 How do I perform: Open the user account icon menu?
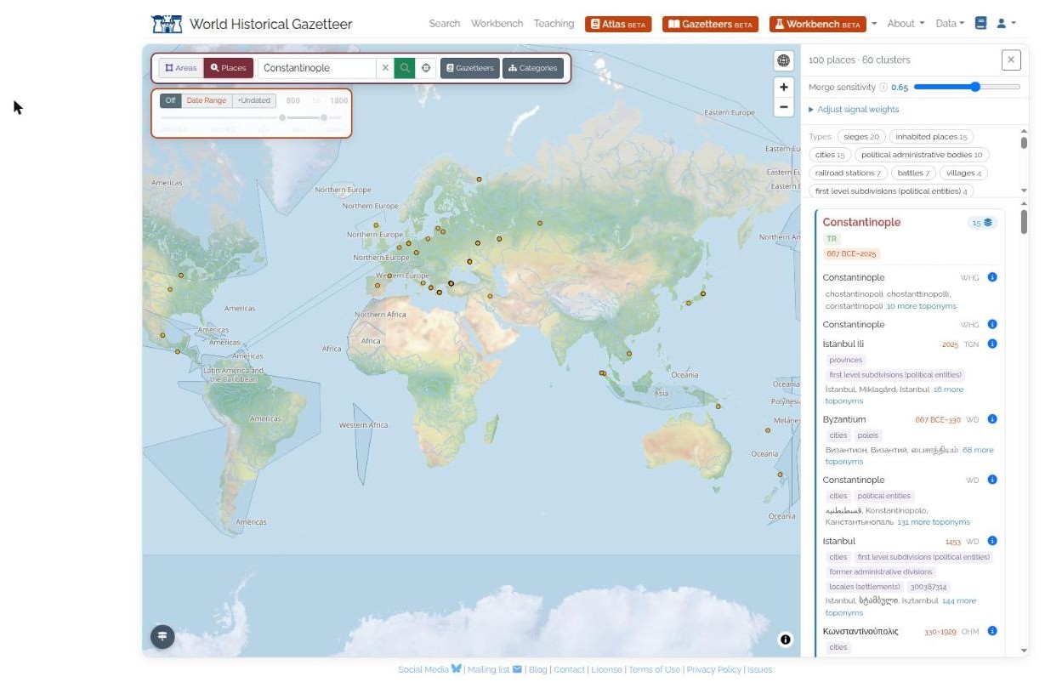(1006, 24)
